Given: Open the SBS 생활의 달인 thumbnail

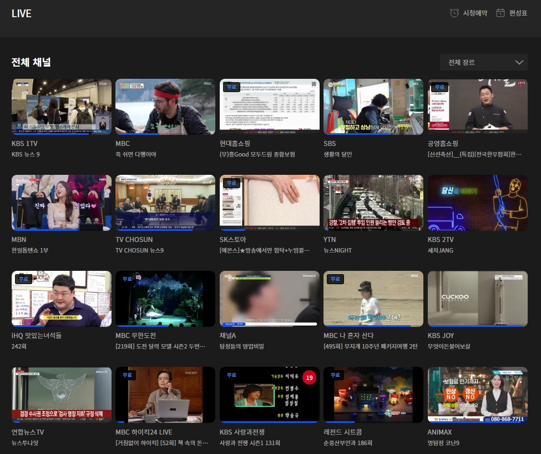Looking at the screenshot, I should click(x=373, y=107).
